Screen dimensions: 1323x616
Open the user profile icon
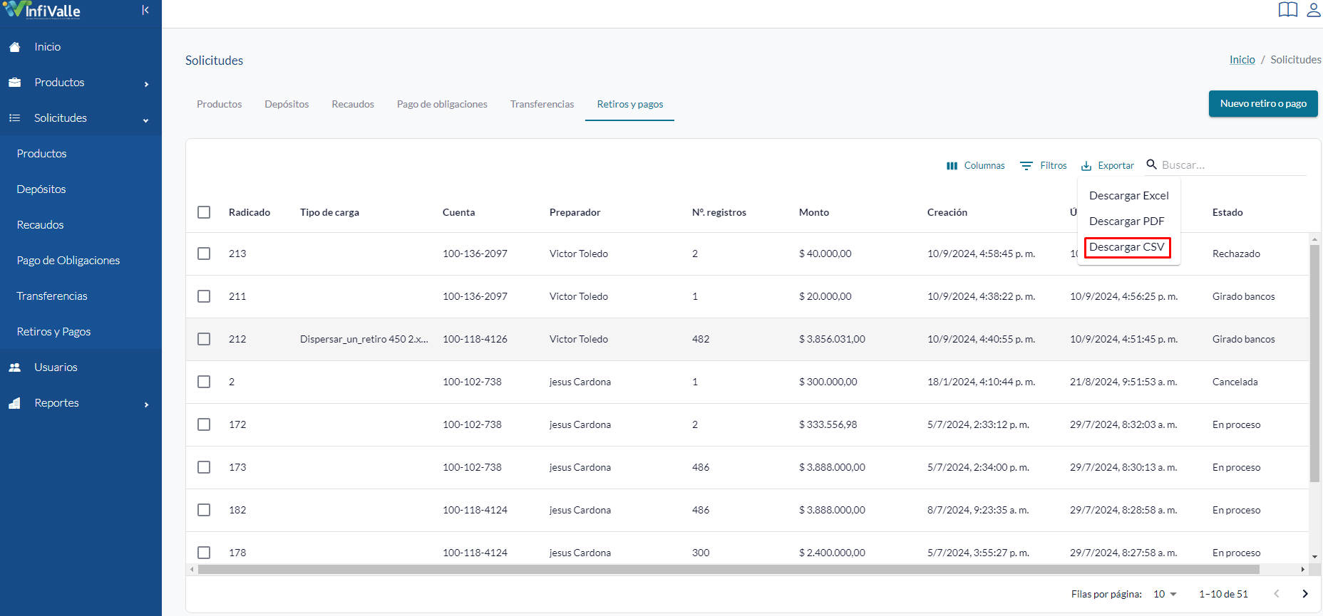[x=1314, y=9]
